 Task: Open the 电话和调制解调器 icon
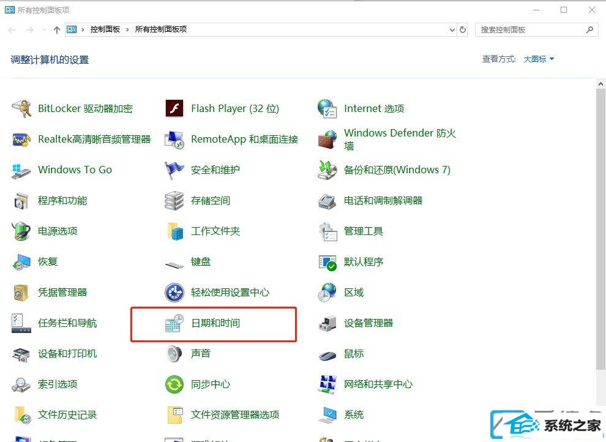tap(327, 201)
